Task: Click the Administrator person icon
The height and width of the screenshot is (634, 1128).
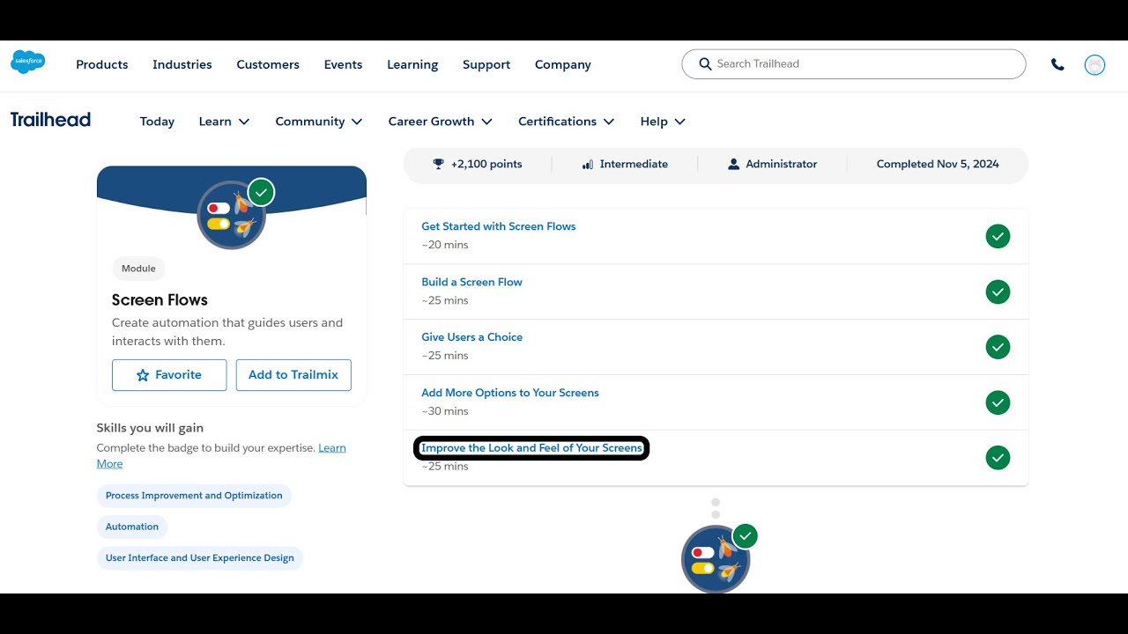Action: [733, 164]
